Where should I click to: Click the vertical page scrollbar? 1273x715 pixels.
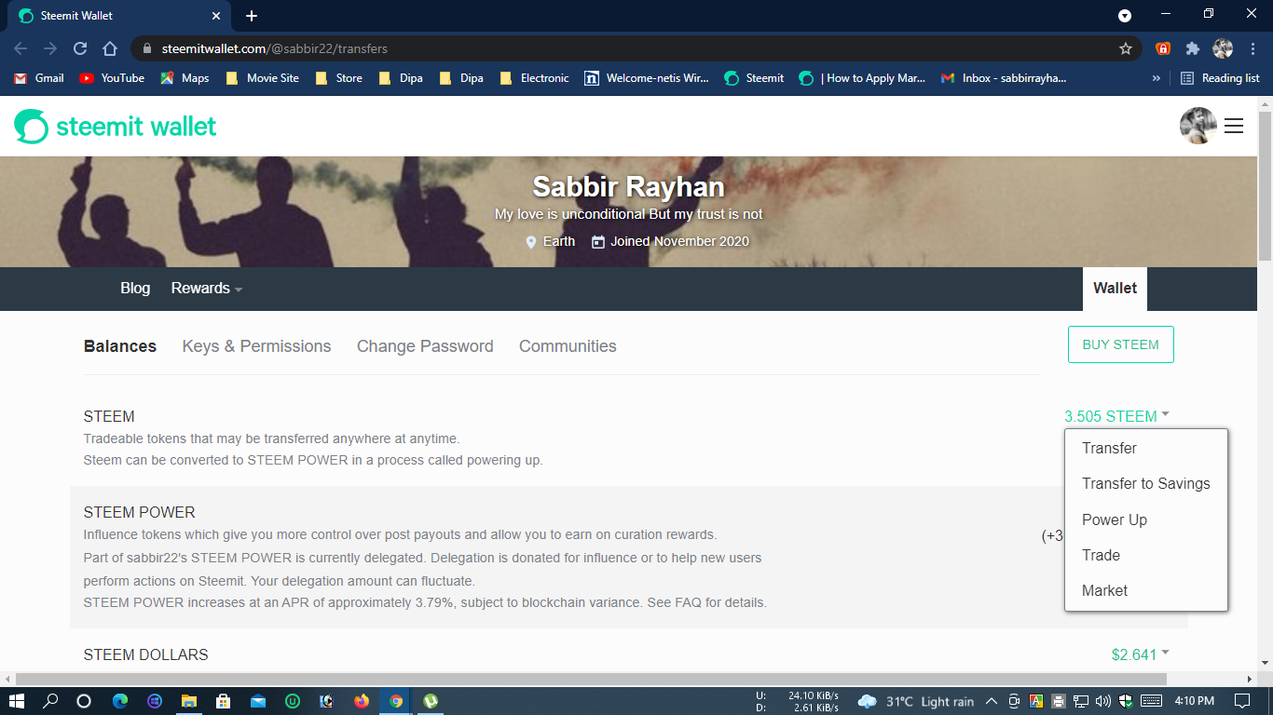pos(1265,186)
